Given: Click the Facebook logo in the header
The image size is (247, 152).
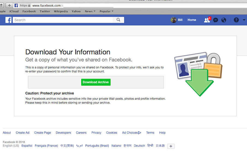Looking at the screenshot, I should click(8, 20).
